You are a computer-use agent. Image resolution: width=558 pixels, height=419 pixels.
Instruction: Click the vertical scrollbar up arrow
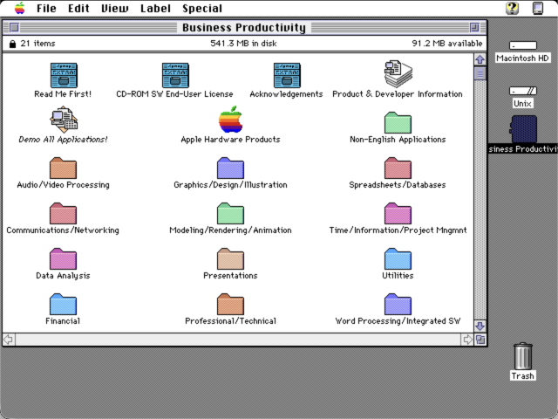[x=480, y=59]
